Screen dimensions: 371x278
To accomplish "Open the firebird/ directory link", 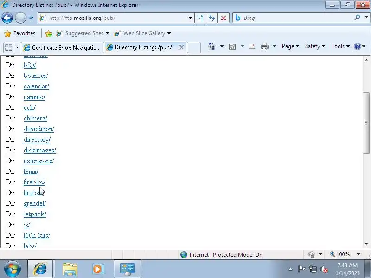I will click(34, 182).
